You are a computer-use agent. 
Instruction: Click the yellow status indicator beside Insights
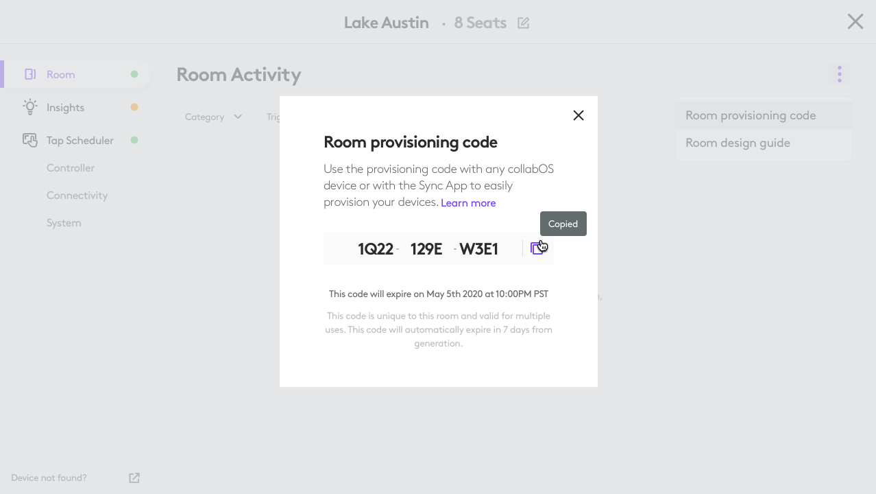[135, 107]
